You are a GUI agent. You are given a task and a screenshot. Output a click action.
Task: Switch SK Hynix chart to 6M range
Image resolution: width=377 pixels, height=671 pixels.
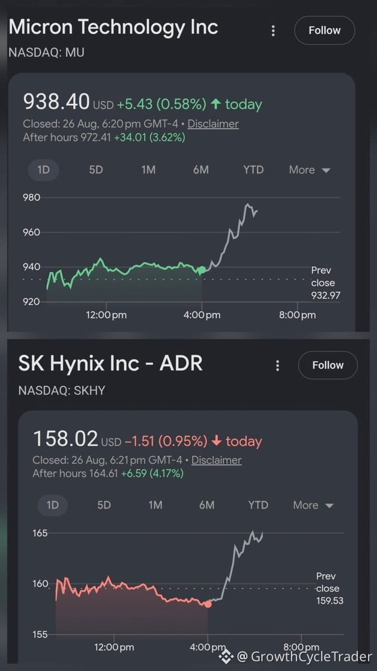[x=207, y=505]
